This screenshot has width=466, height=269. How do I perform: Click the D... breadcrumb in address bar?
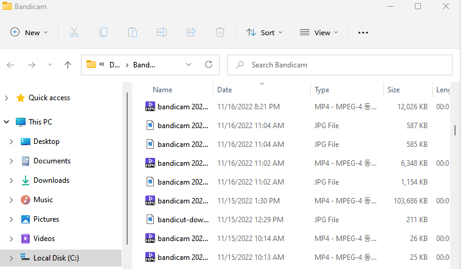115,64
